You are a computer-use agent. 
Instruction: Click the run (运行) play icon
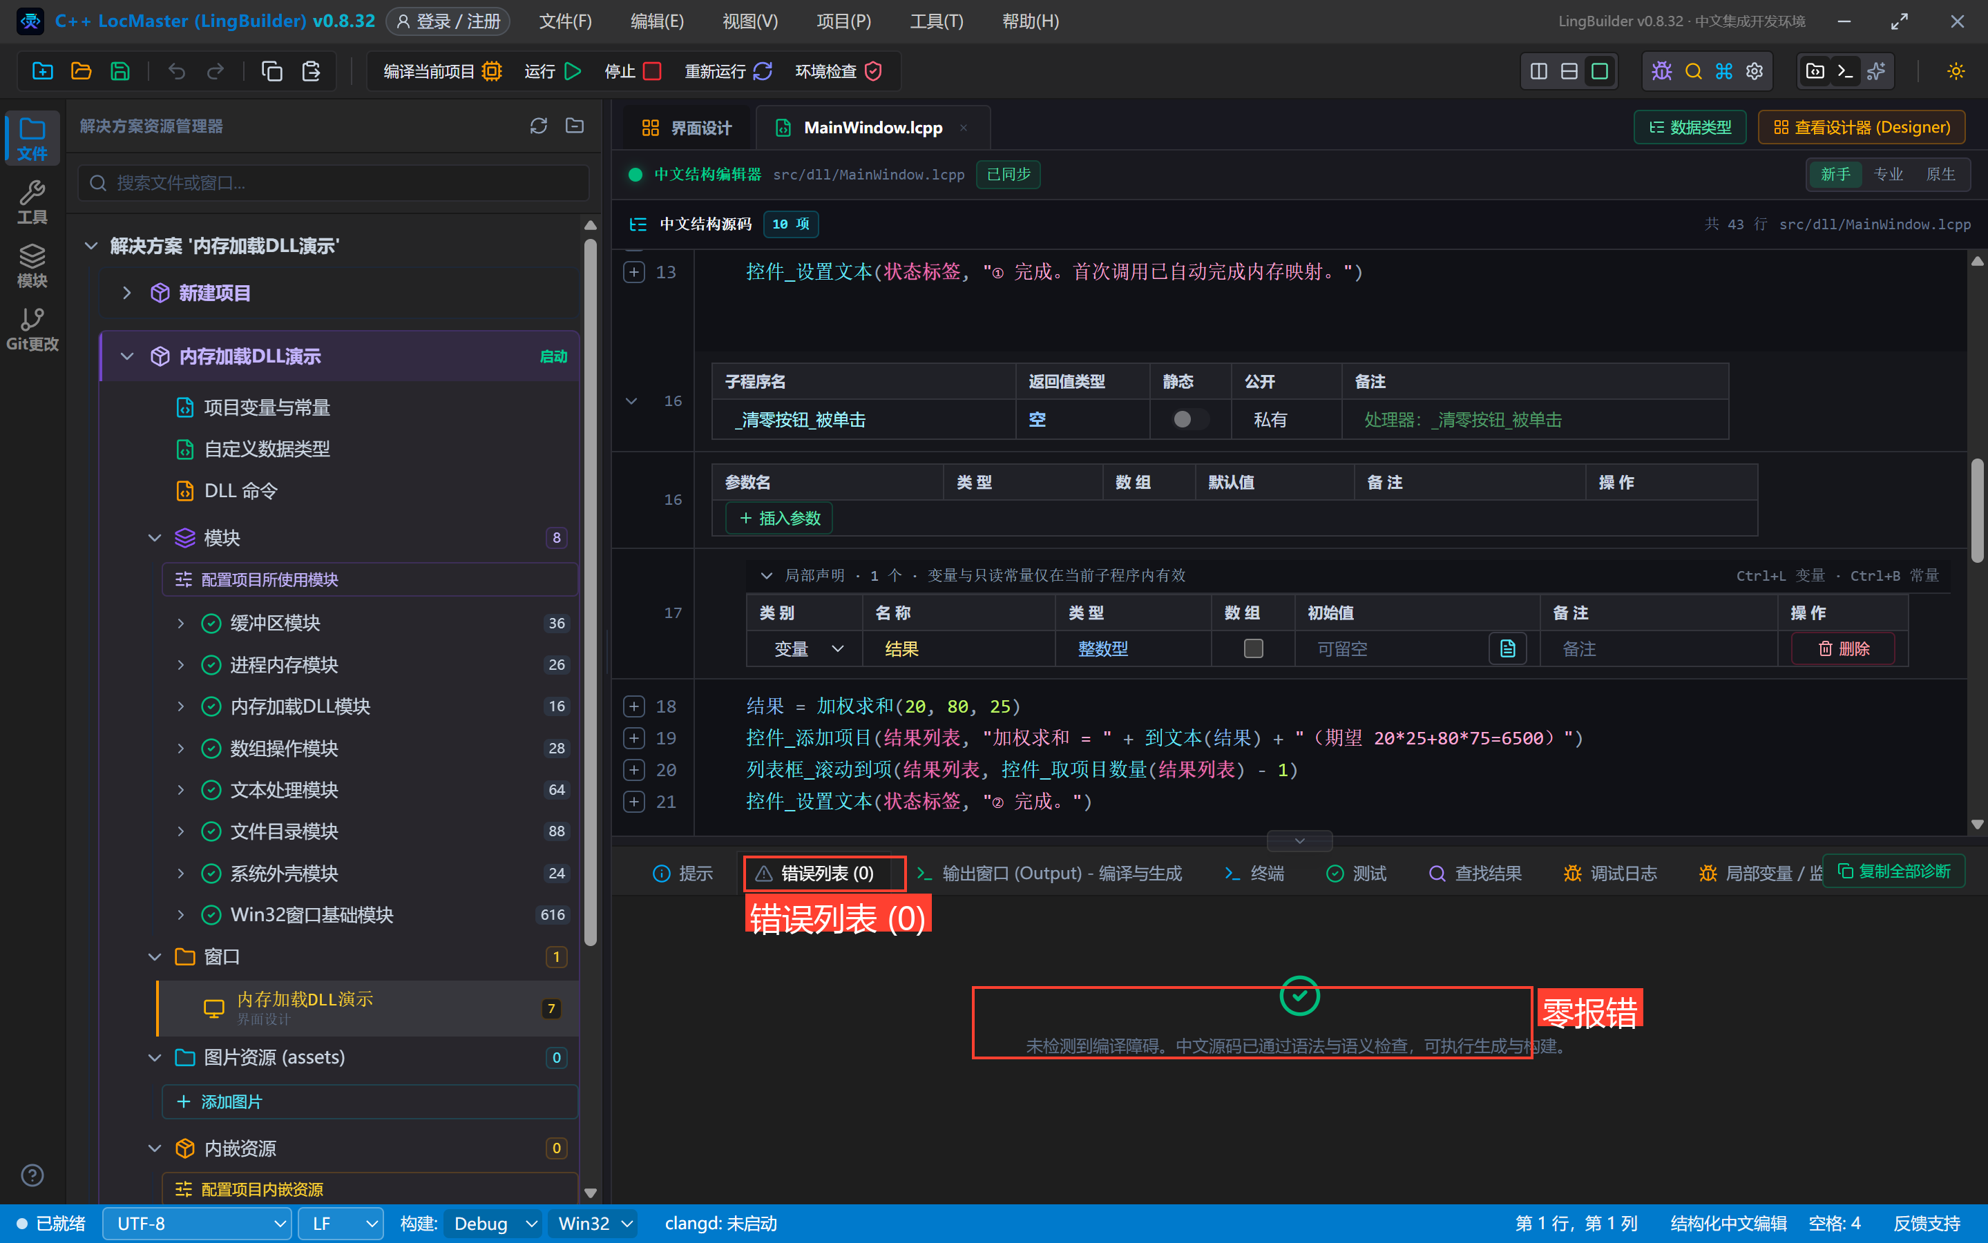pyautogui.click(x=573, y=72)
